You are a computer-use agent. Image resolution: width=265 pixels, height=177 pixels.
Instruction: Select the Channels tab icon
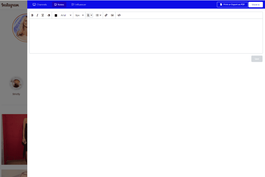tap(34, 4)
